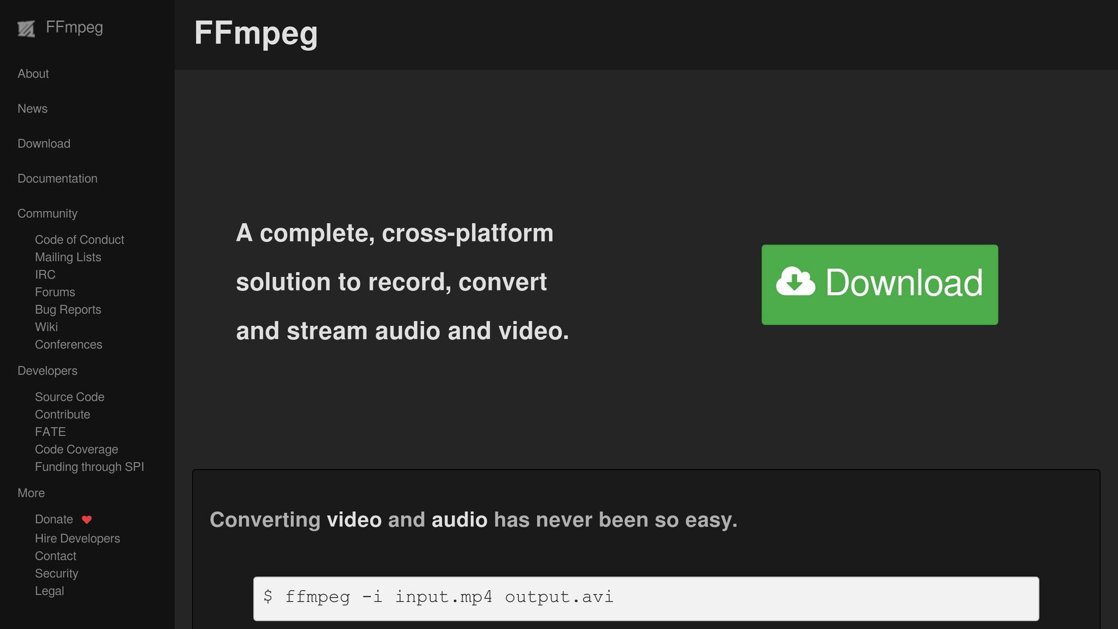Open the Security page

tap(56, 573)
